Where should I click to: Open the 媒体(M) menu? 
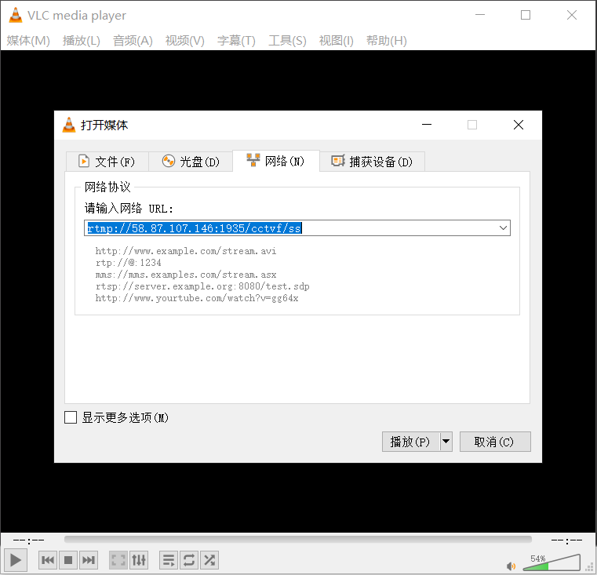pyautogui.click(x=28, y=40)
